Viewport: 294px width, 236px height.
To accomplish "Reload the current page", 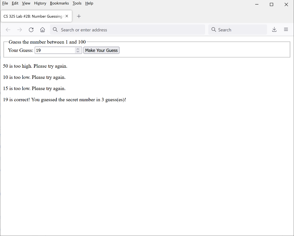I will coord(31,30).
